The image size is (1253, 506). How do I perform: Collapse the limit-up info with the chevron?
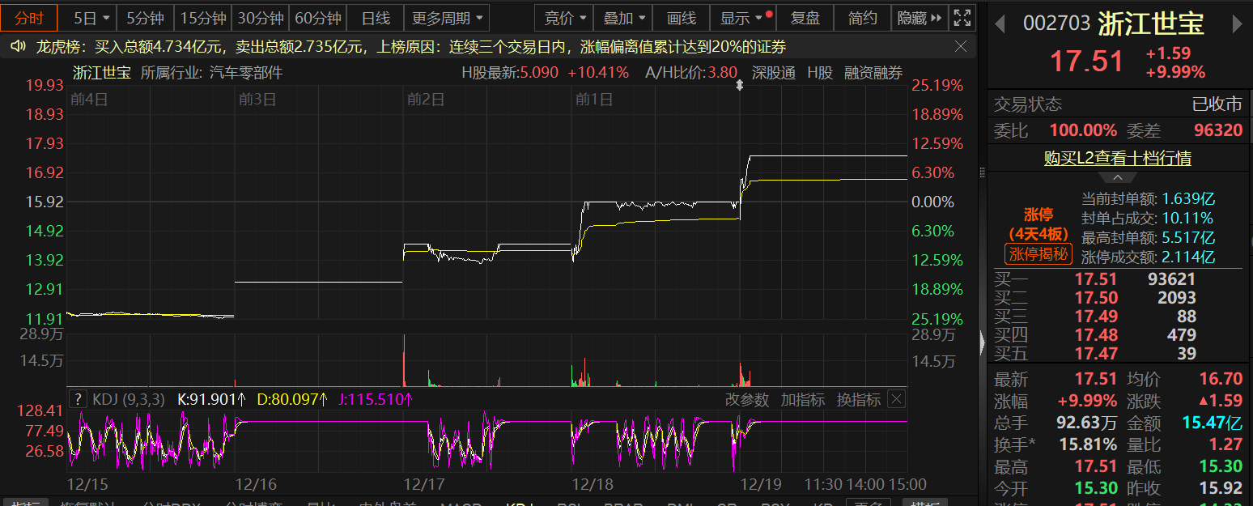tap(1118, 177)
